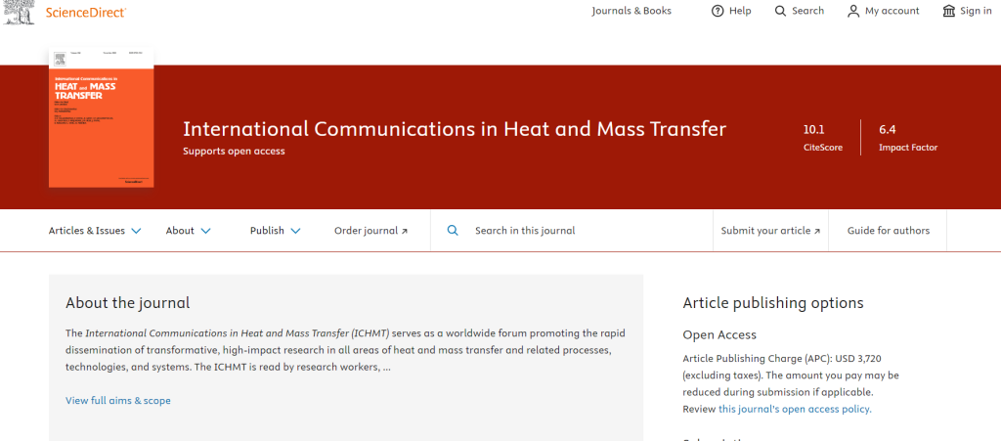
Task: Click the 6.4 Impact Factor metric
Action: pyautogui.click(x=908, y=137)
